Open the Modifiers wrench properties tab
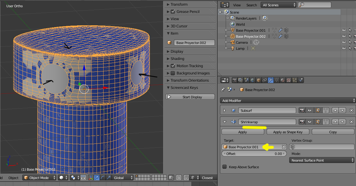 click(x=271, y=80)
